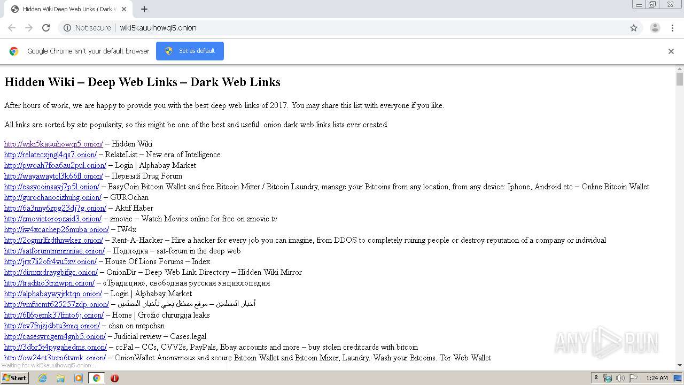Open the gurochanocizhuhg.onion link

click(53, 197)
